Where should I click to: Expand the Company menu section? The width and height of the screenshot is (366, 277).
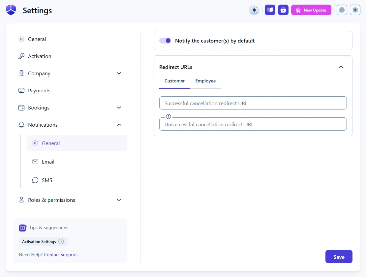point(119,73)
